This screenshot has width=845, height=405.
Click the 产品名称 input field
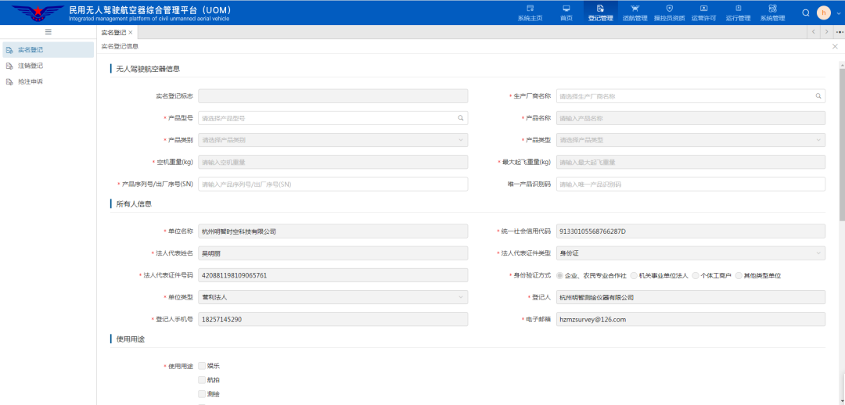click(690, 118)
